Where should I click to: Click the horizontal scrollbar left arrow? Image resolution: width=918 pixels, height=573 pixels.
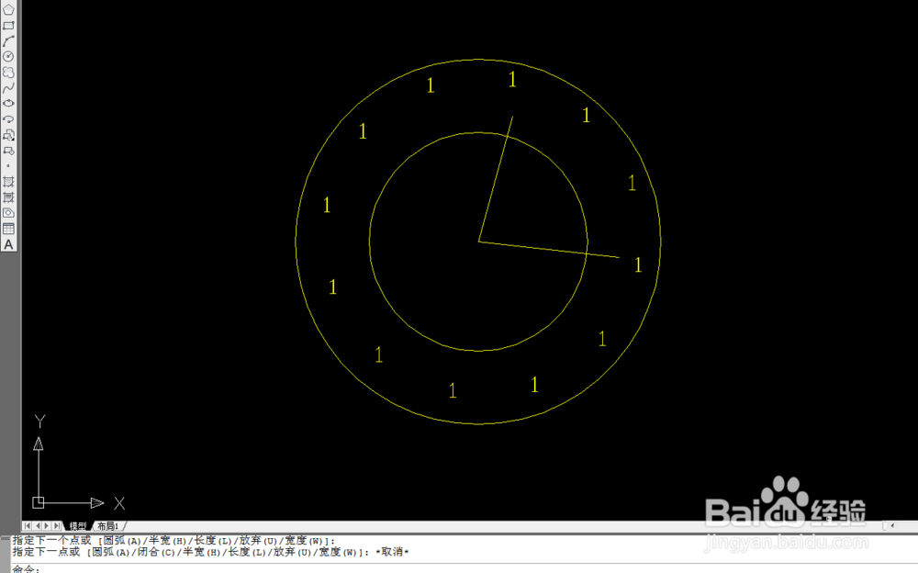click(892, 525)
